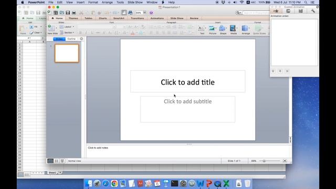Click the Save floppy disk toolbar icon

(x=68, y=13)
